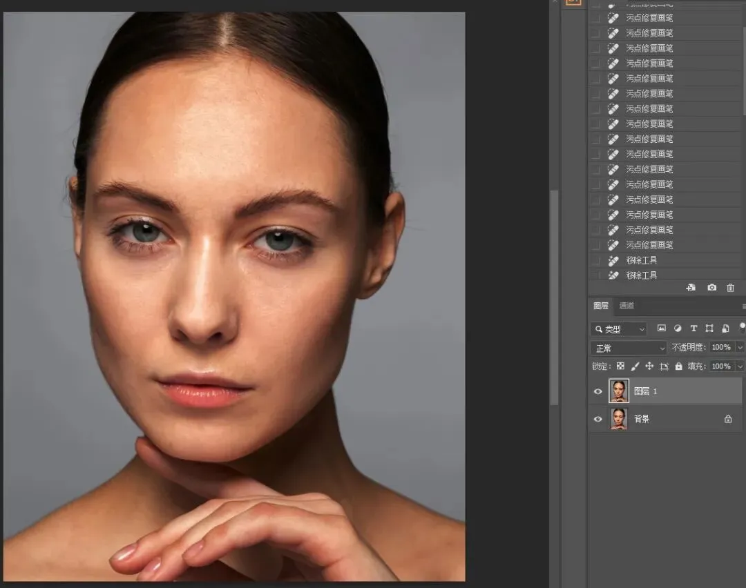Select the 图层 tab
The image size is (746, 588).
[601, 306]
